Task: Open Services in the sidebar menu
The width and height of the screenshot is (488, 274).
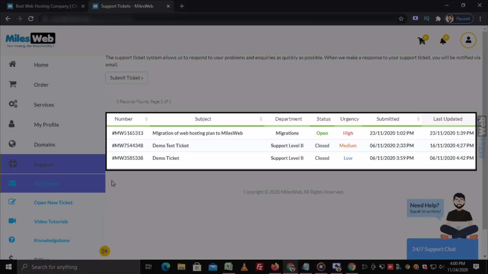Action: (x=44, y=105)
